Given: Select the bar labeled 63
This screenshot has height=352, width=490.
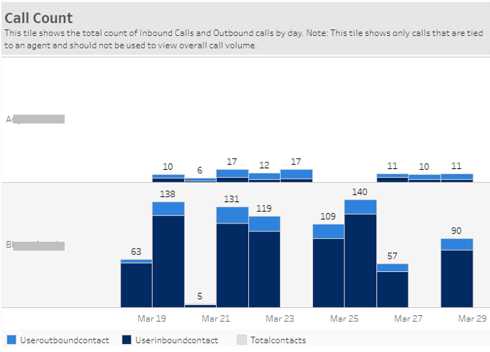Looking at the screenshot, I should (136, 284).
